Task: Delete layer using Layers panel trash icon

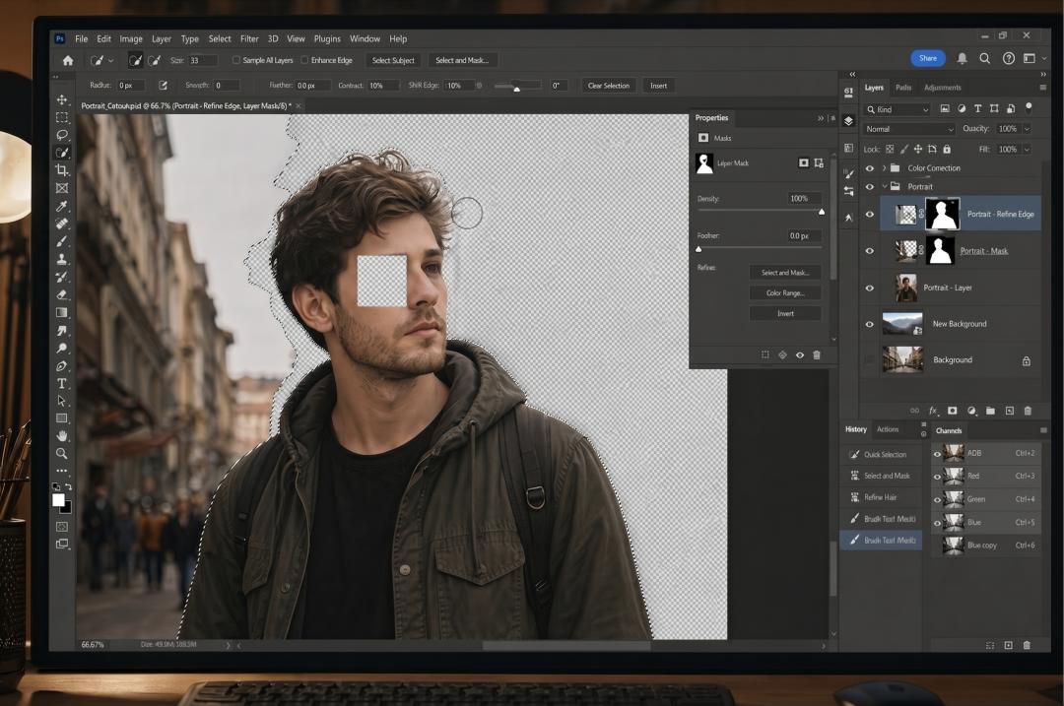Action: click(1028, 411)
